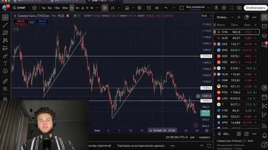Select the ruler measure tool

point(5,81)
